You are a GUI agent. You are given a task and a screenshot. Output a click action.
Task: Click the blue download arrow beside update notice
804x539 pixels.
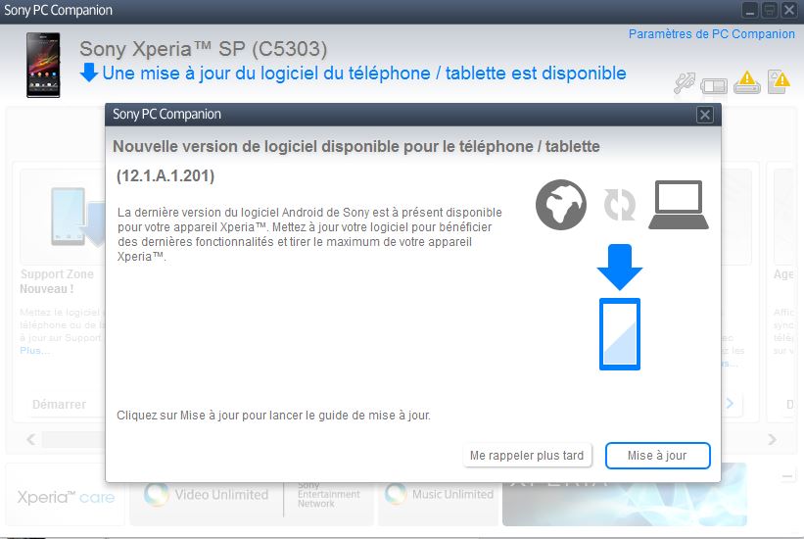click(x=88, y=73)
